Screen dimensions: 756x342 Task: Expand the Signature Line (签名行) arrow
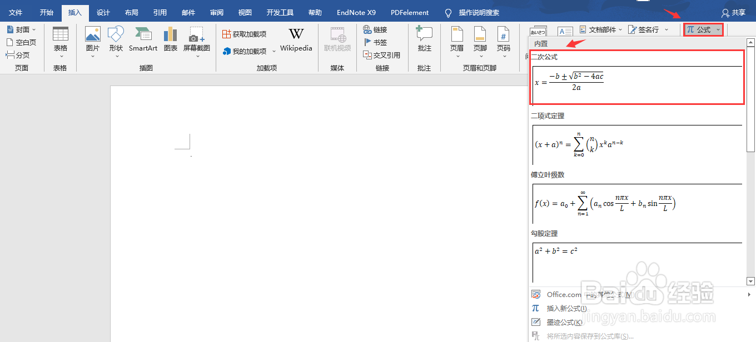665,29
